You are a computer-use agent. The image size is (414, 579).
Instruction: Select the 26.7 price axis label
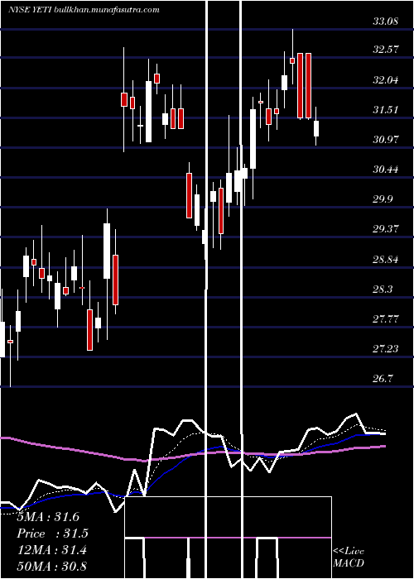point(383,379)
